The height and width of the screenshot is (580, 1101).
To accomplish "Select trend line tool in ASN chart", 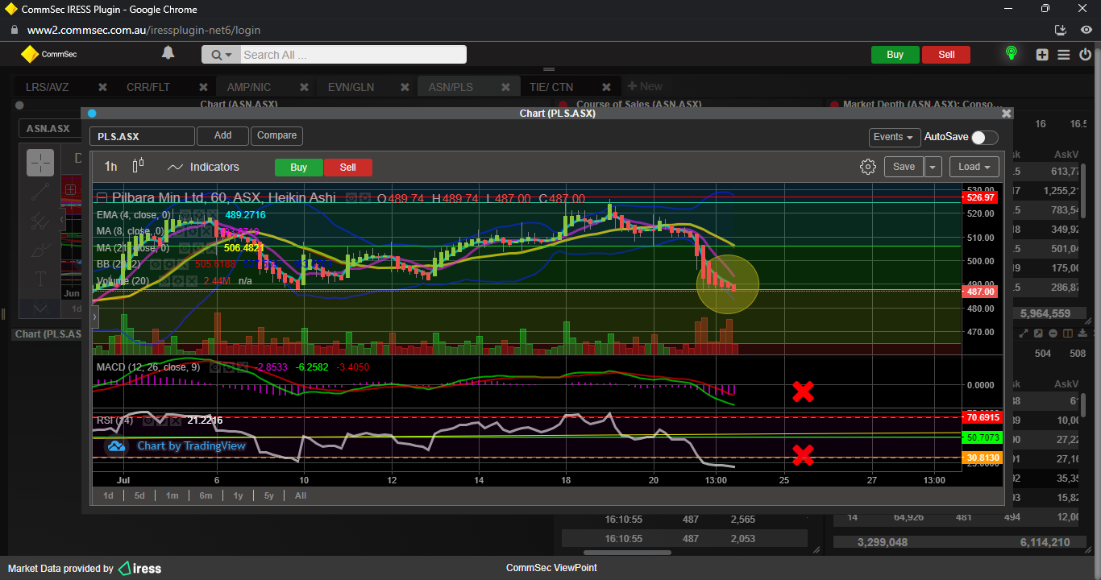I will point(40,192).
